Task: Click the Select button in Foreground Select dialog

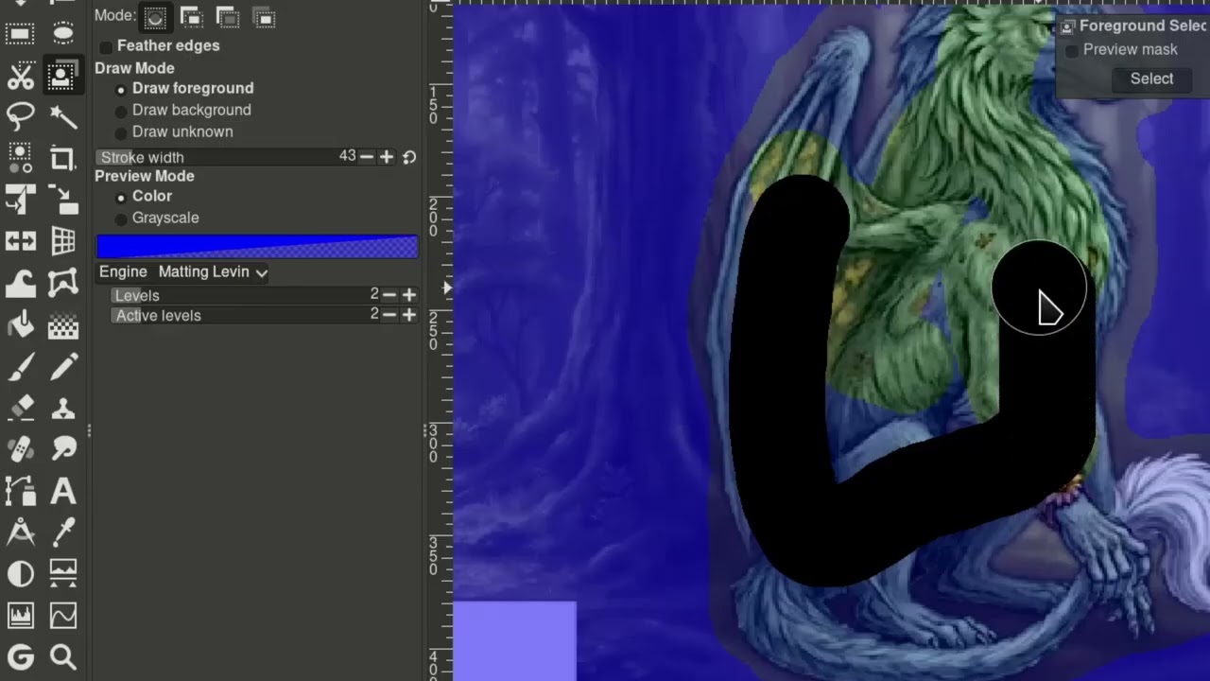Action: [1151, 79]
